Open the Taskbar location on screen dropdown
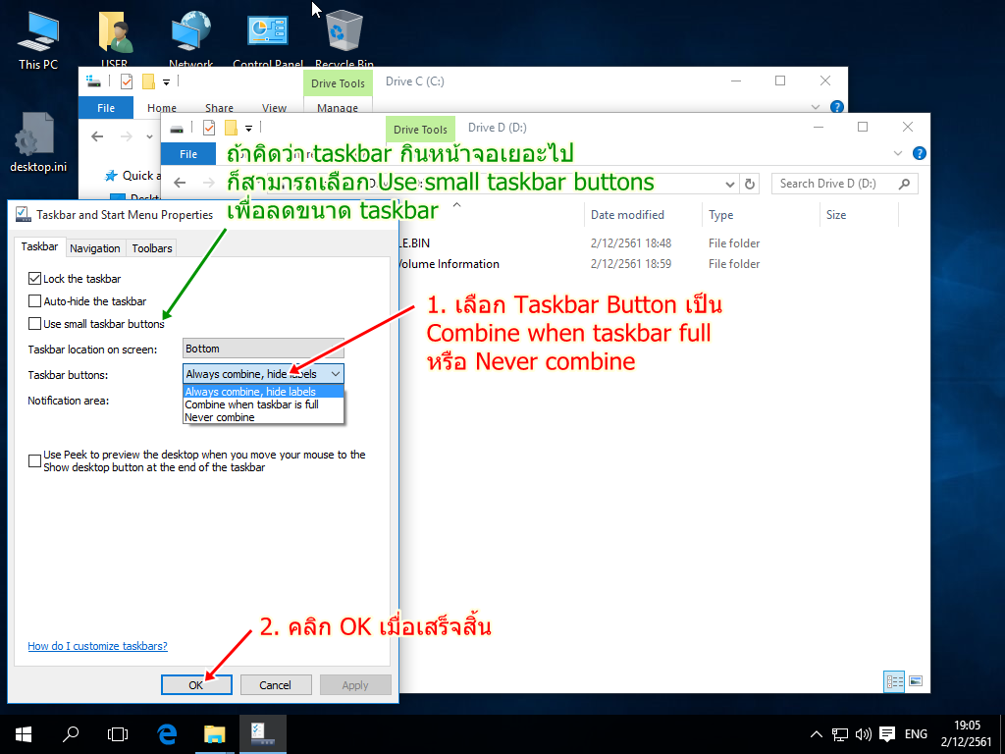The height and width of the screenshot is (754, 1005). pos(263,349)
